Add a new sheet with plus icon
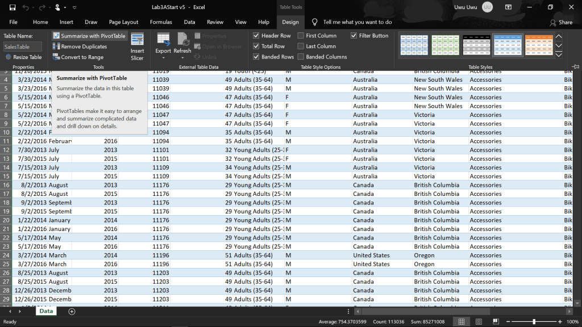This screenshot has height=327, width=582. [72, 311]
